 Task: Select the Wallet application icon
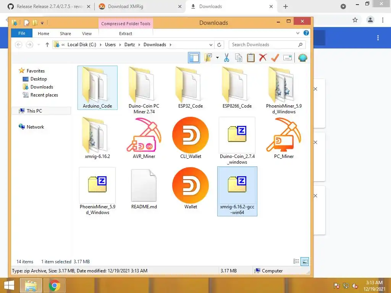click(x=191, y=188)
